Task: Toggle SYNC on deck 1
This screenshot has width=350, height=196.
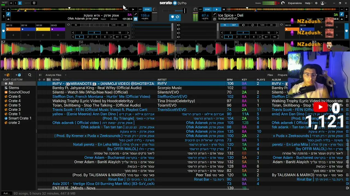Action: point(147,10)
